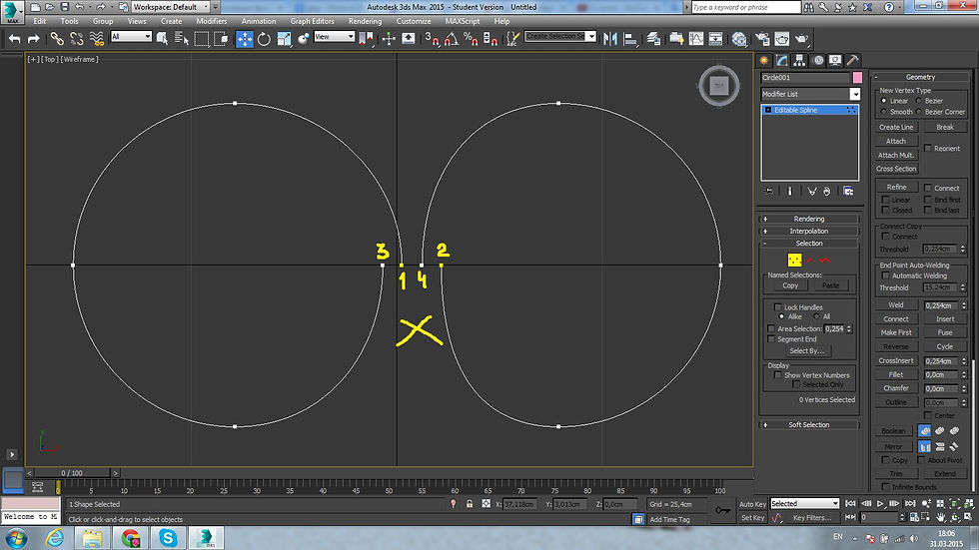Open key mode Selected dropdown
979x550 pixels.
point(804,503)
